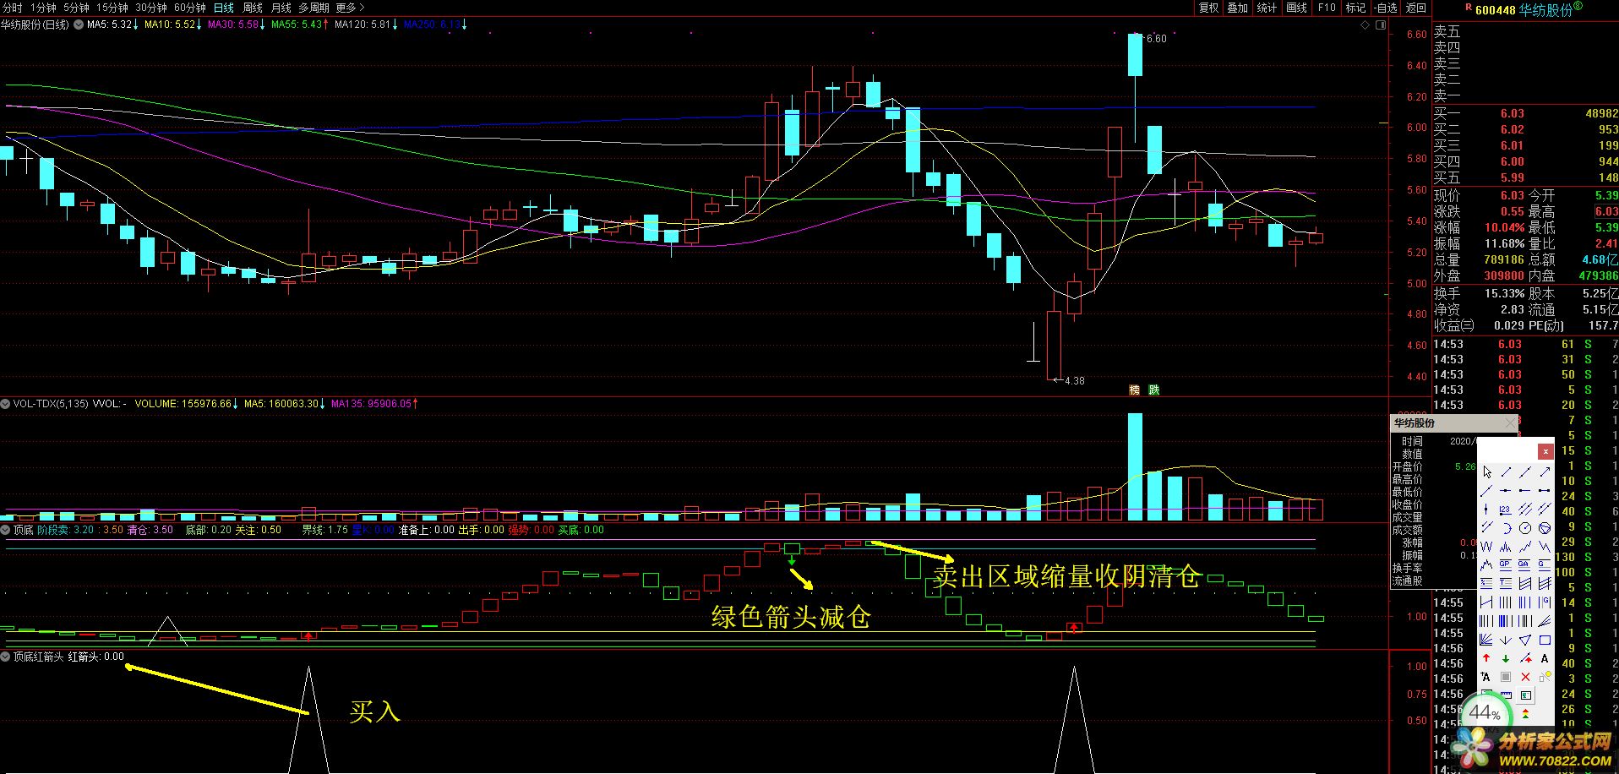1619x774 pixels.
Task: Click the diamond icon above price axis
Action: [1365, 25]
